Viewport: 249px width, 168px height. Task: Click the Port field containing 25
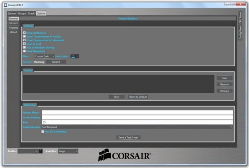click(x=137, y=122)
